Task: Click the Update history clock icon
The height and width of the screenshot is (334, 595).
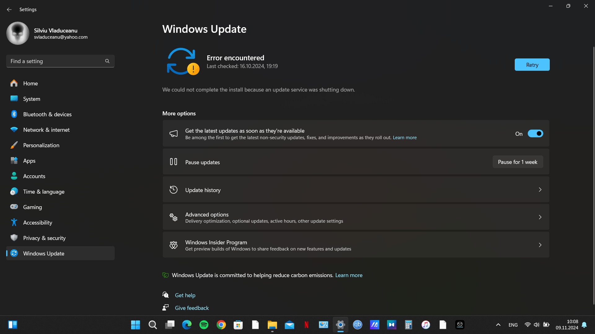Action: click(x=174, y=190)
